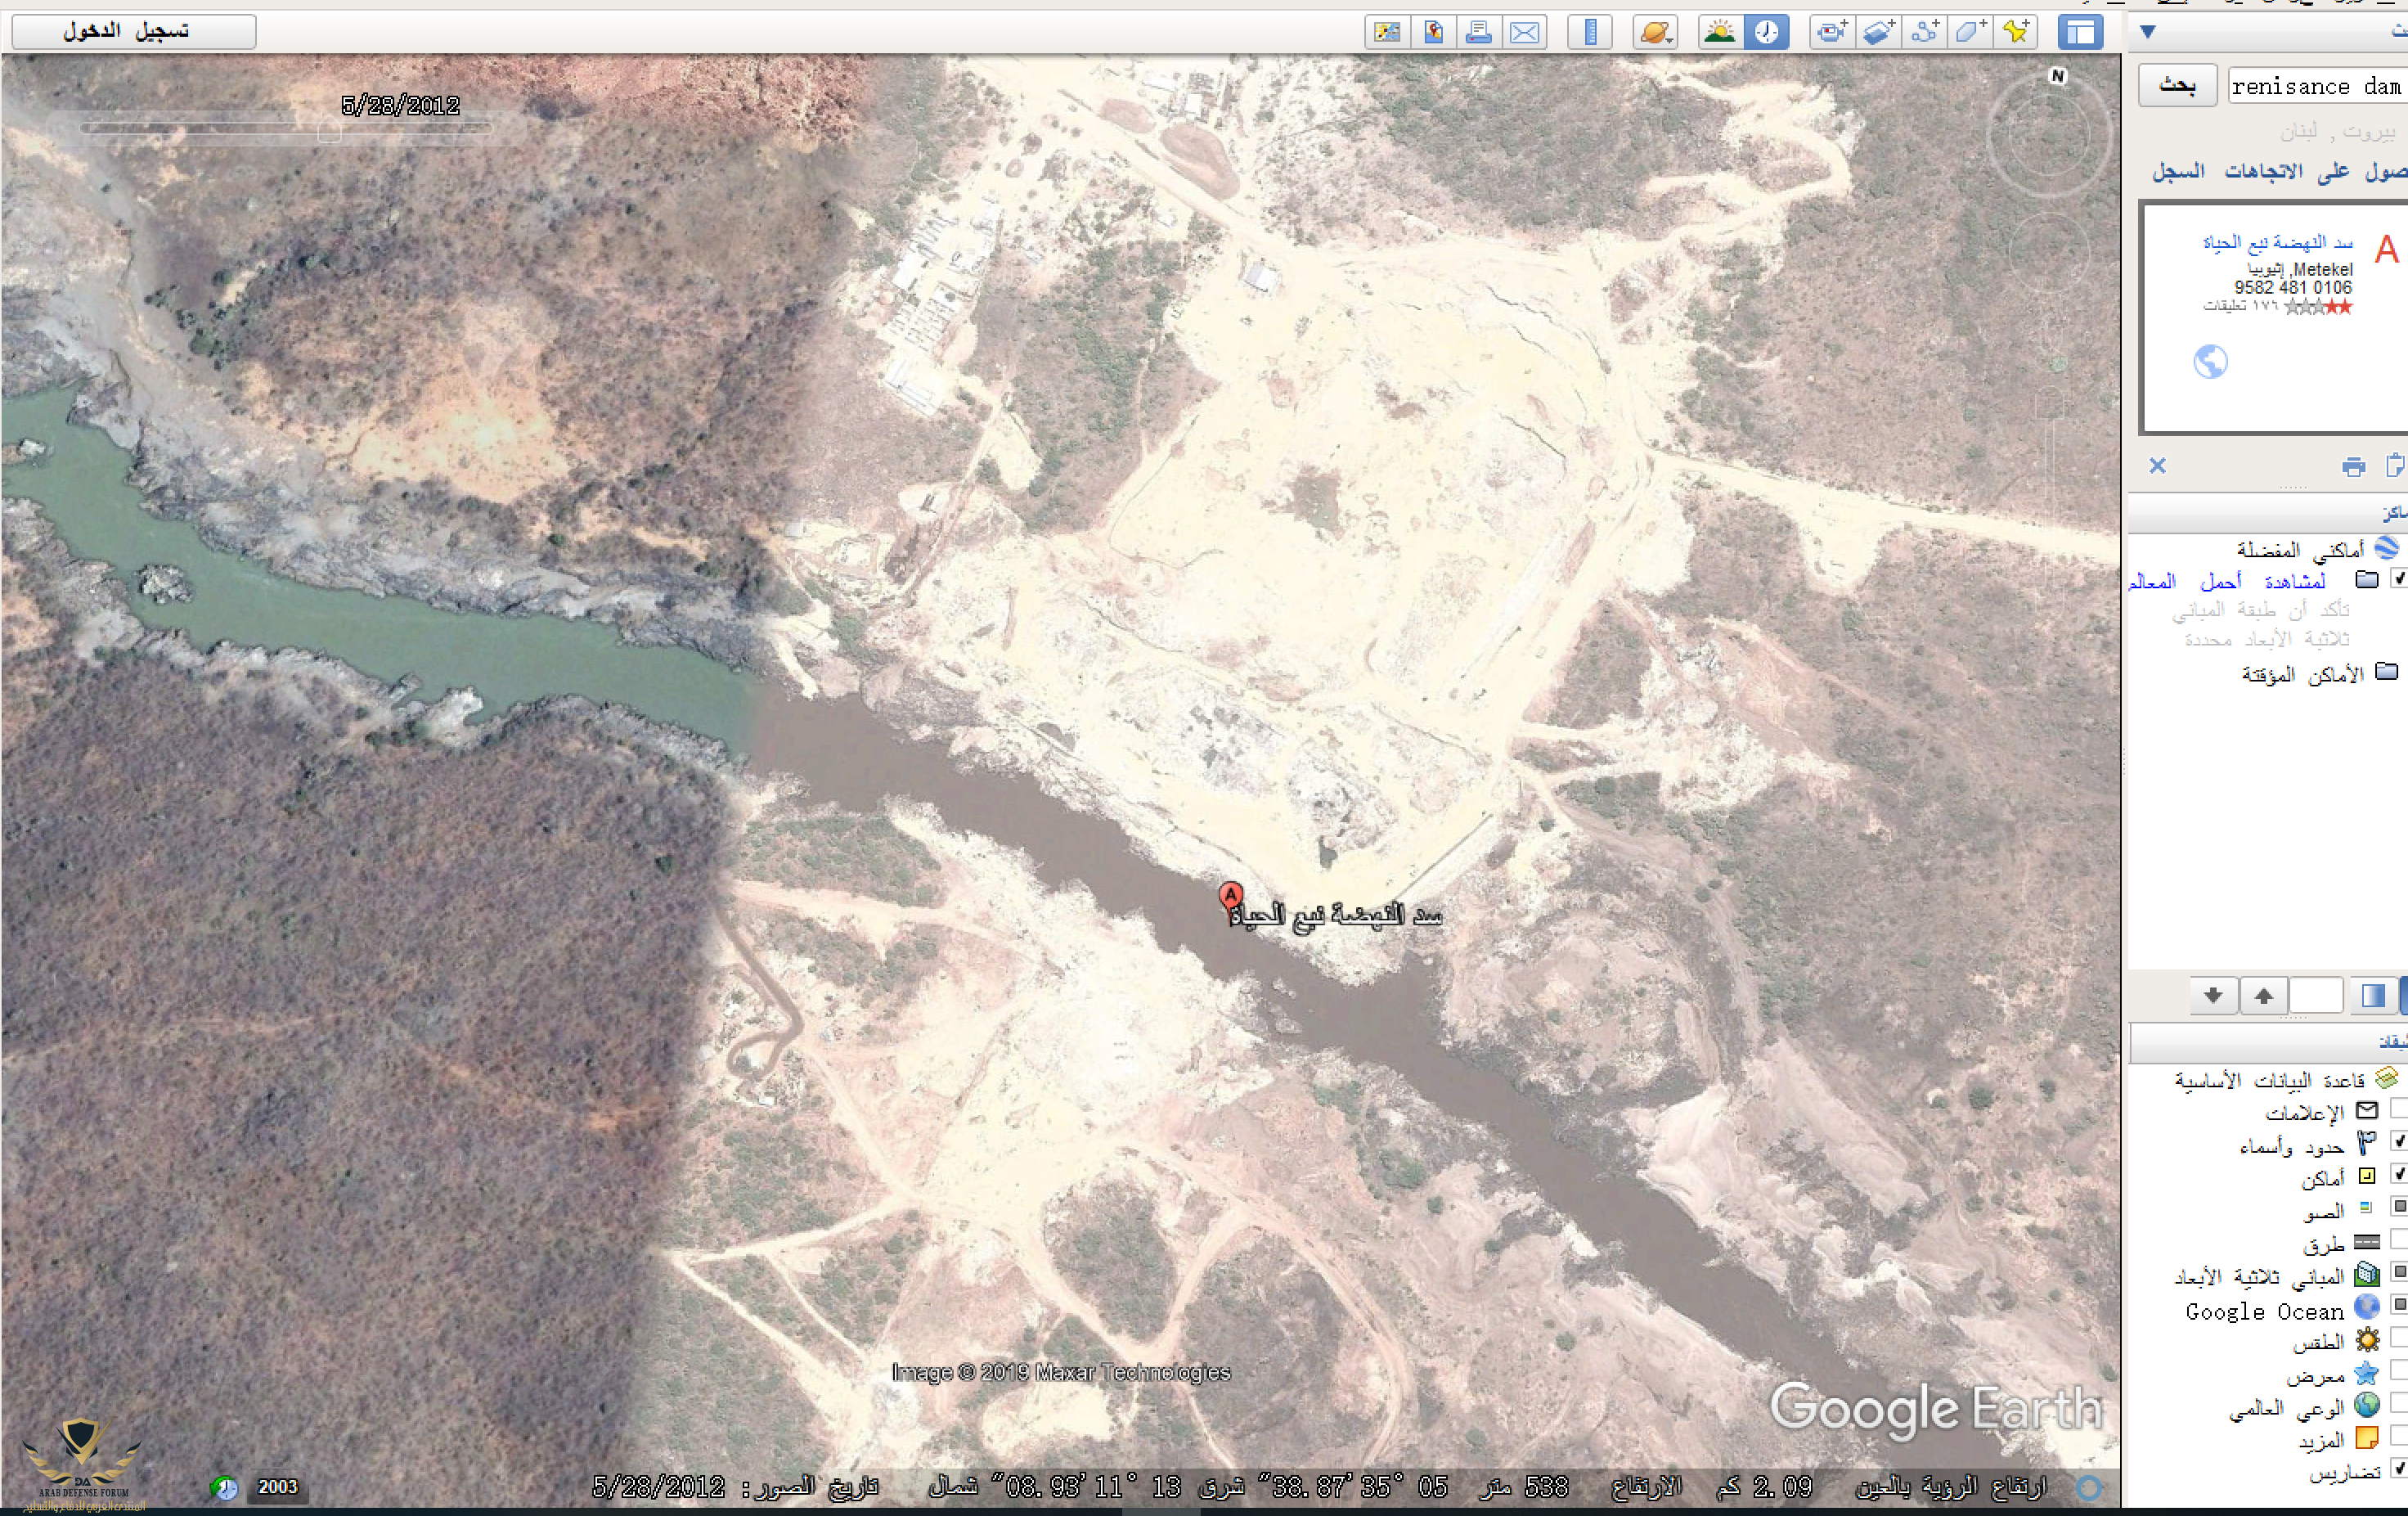Click add polygon toolbar icon
Image resolution: width=2408 pixels, height=1516 pixels.
[x=1970, y=33]
